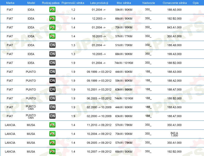
Task: Click the 1.9 capacity in the Fiat Idea row
Action: point(73,63)
